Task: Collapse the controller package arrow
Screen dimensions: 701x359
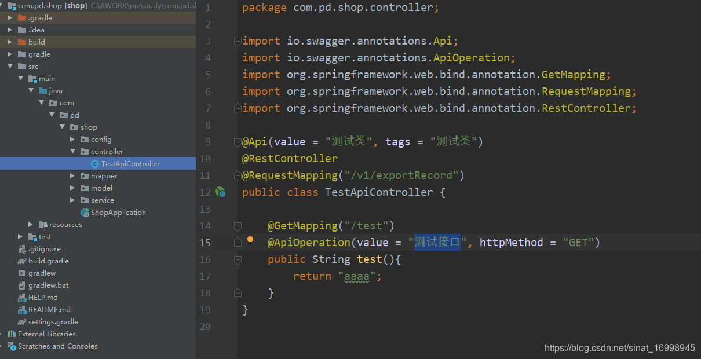Action: [x=72, y=152]
